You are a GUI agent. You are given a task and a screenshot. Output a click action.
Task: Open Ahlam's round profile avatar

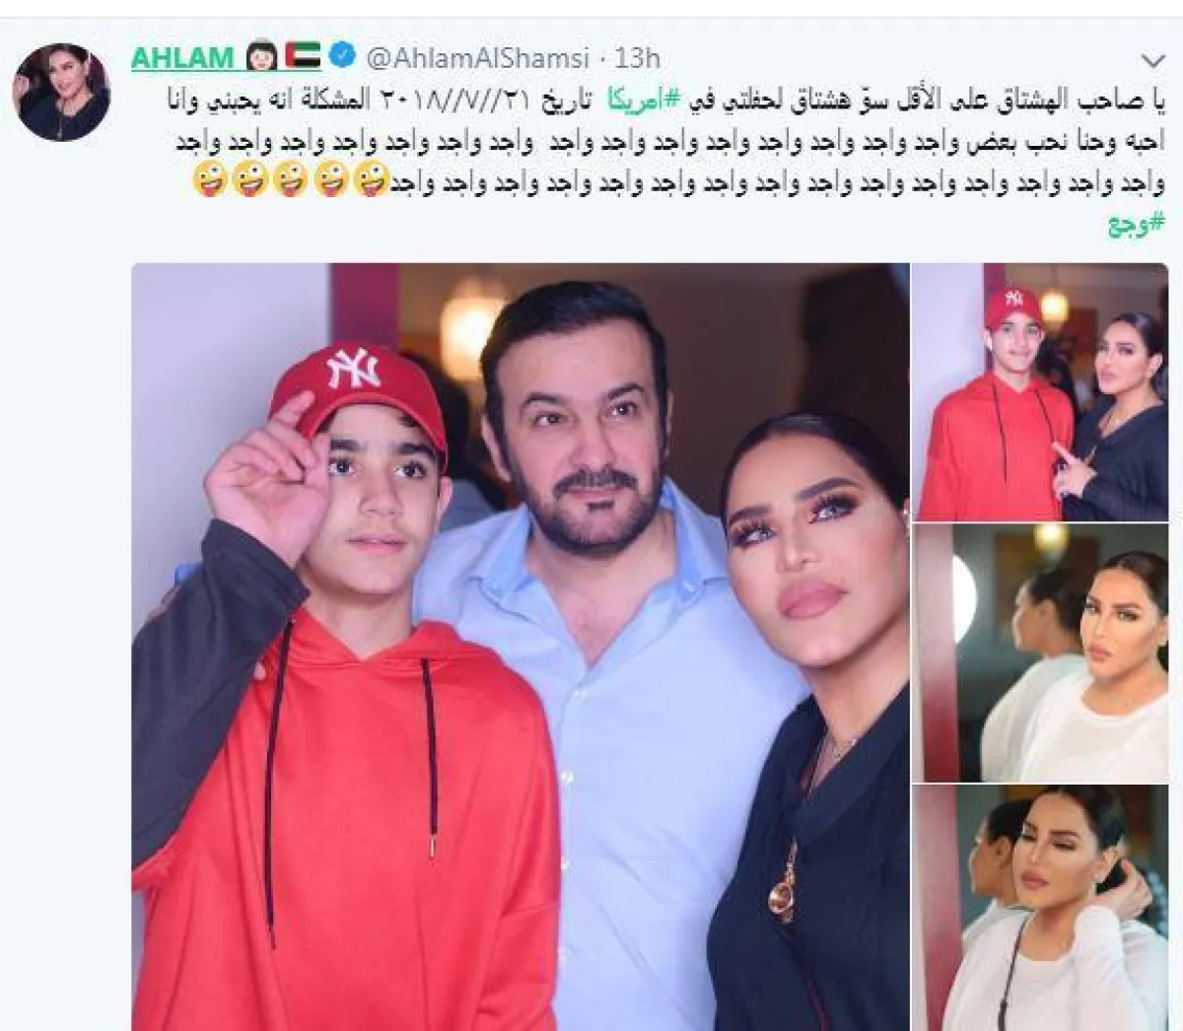[x=61, y=92]
